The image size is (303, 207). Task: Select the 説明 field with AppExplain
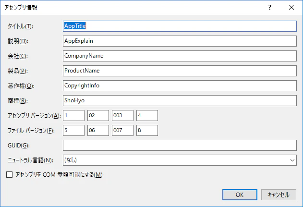pos(180,41)
